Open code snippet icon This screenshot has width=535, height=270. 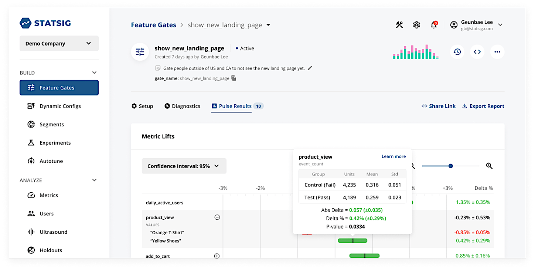pyautogui.click(x=477, y=52)
